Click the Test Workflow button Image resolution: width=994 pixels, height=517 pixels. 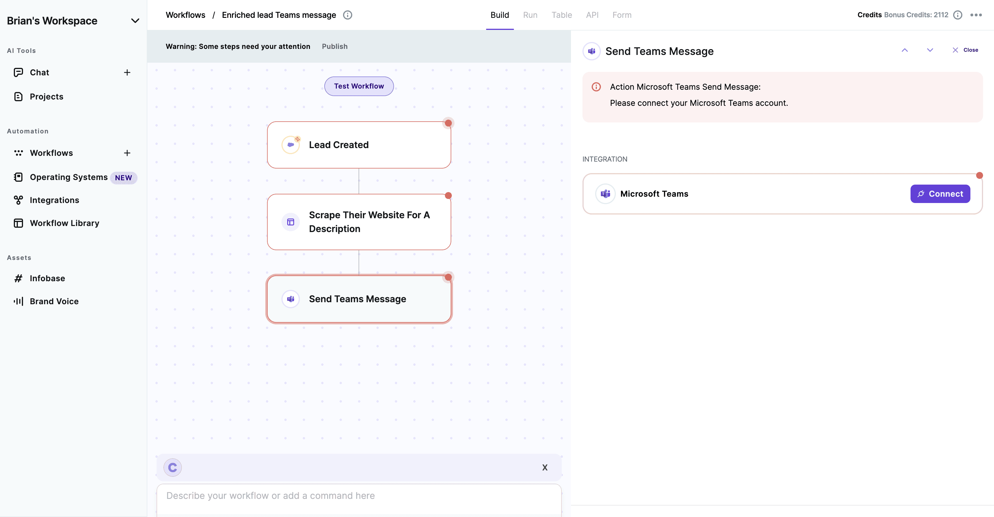pyautogui.click(x=359, y=86)
